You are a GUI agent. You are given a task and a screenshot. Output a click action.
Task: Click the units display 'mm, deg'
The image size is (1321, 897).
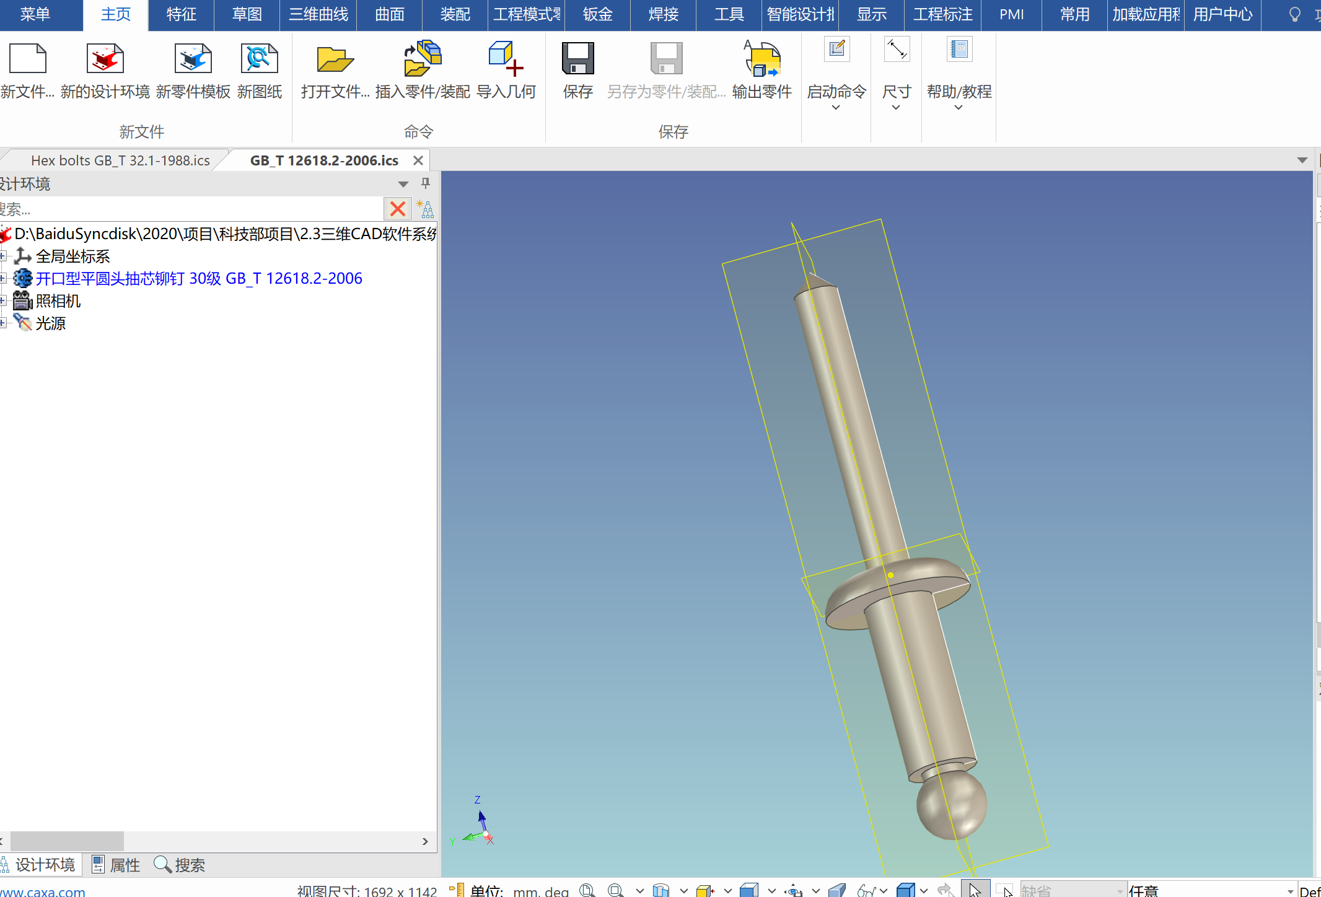click(x=540, y=891)
